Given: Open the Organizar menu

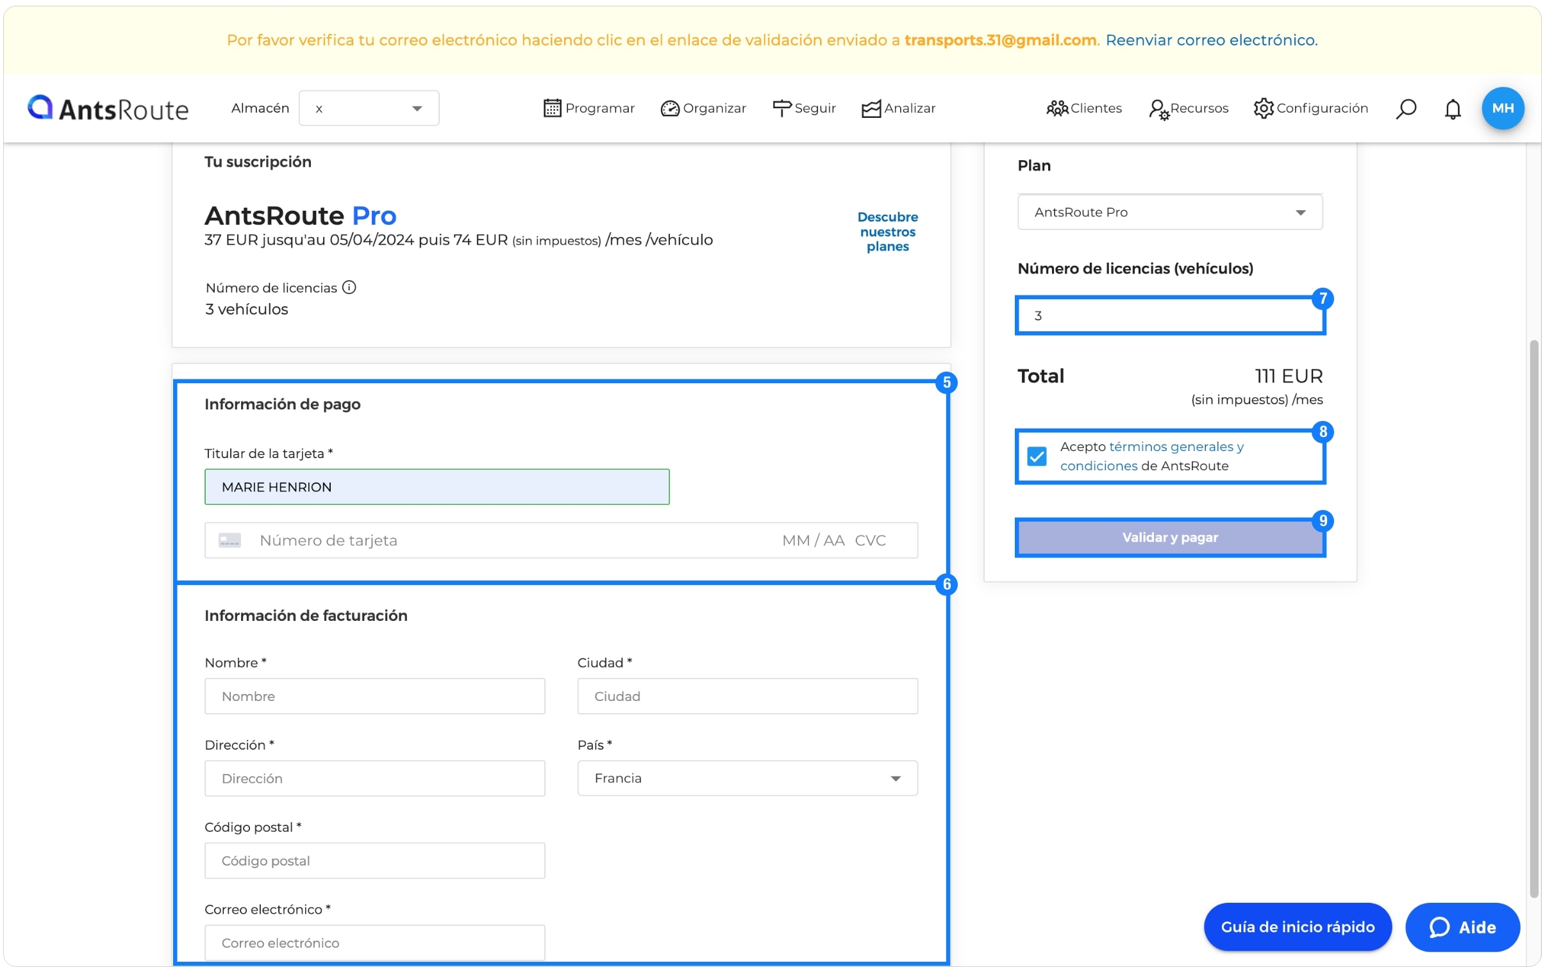Looking at the screenshot, I should [x=703, y=108].
